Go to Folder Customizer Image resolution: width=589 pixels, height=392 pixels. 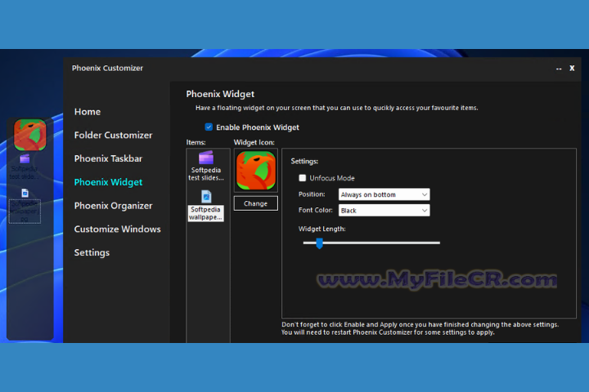113,135
